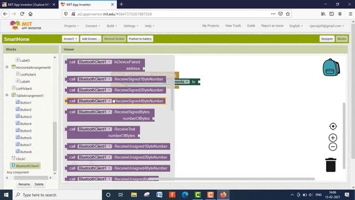Image resolution: width=355 pixels, height=200 pixels.
Task: Open the Build menu dropdown
Action: (112, 26)
